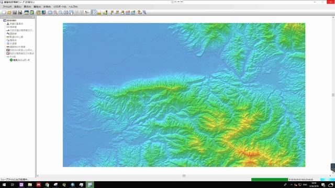Click the highlighted up-down arrows toolbar icon
The image size is (335, 188).
pos(94,13)
